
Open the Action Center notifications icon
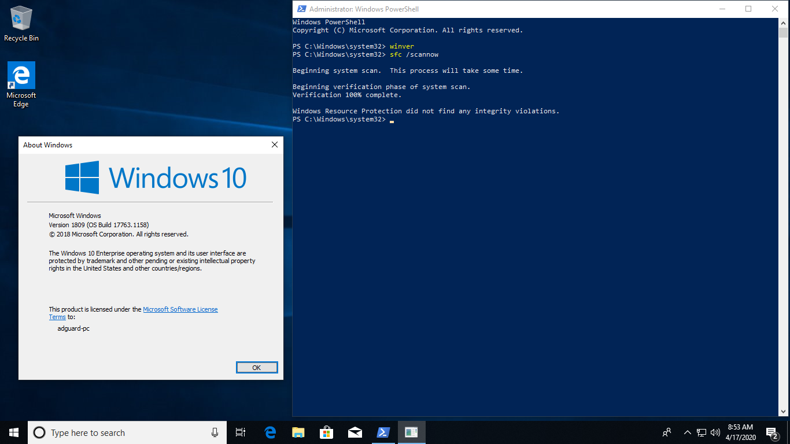tap(772, 432)
